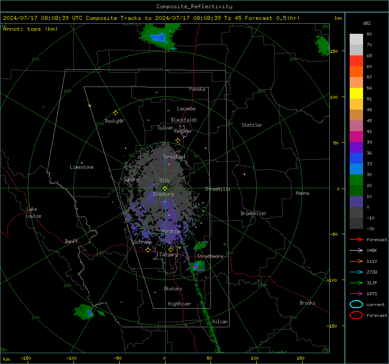Click the Didsbury city label
This screenshot has width=389, height=364.
[x=163, y=194]
